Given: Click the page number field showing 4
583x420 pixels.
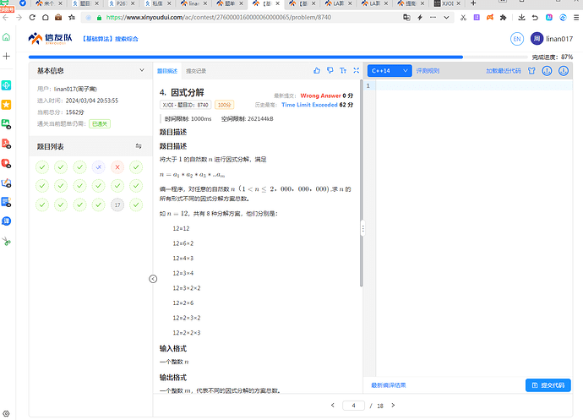Looking at the screenshot, I should [x=353, y=406].
